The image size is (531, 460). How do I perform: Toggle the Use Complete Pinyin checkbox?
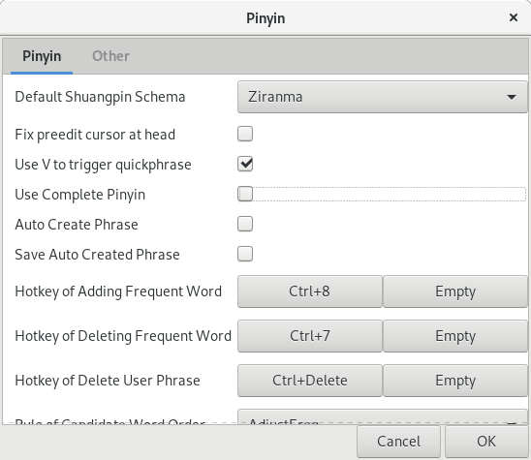pos(245,194)
